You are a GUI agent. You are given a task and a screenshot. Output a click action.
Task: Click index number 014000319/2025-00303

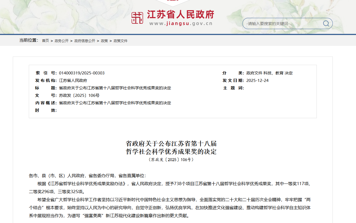click(82, 73)
